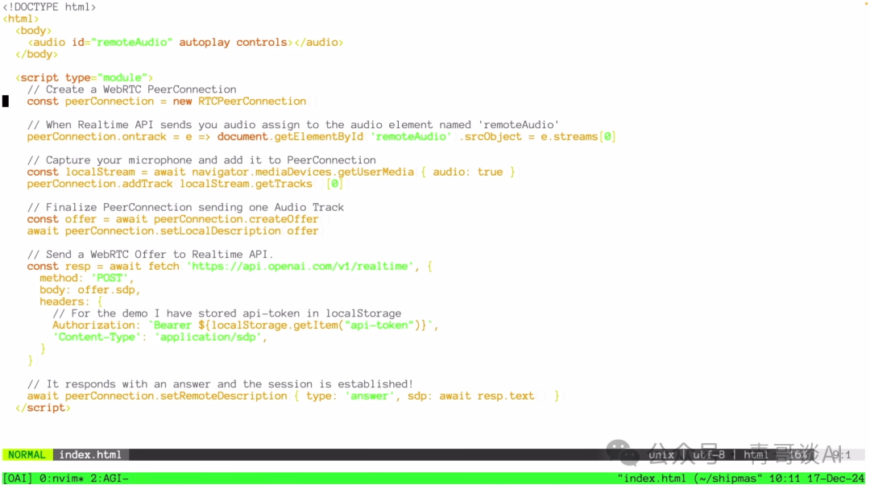Click the api.openai.com realtime URL string
This screenshot has width=870, height=489.
[298, 267]
